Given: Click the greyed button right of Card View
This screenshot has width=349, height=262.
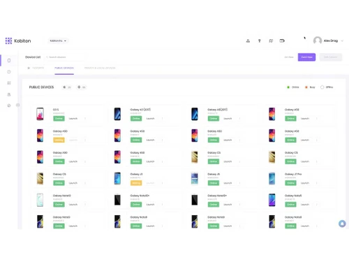Looking at the screenshot, I should tap(330, 57).
